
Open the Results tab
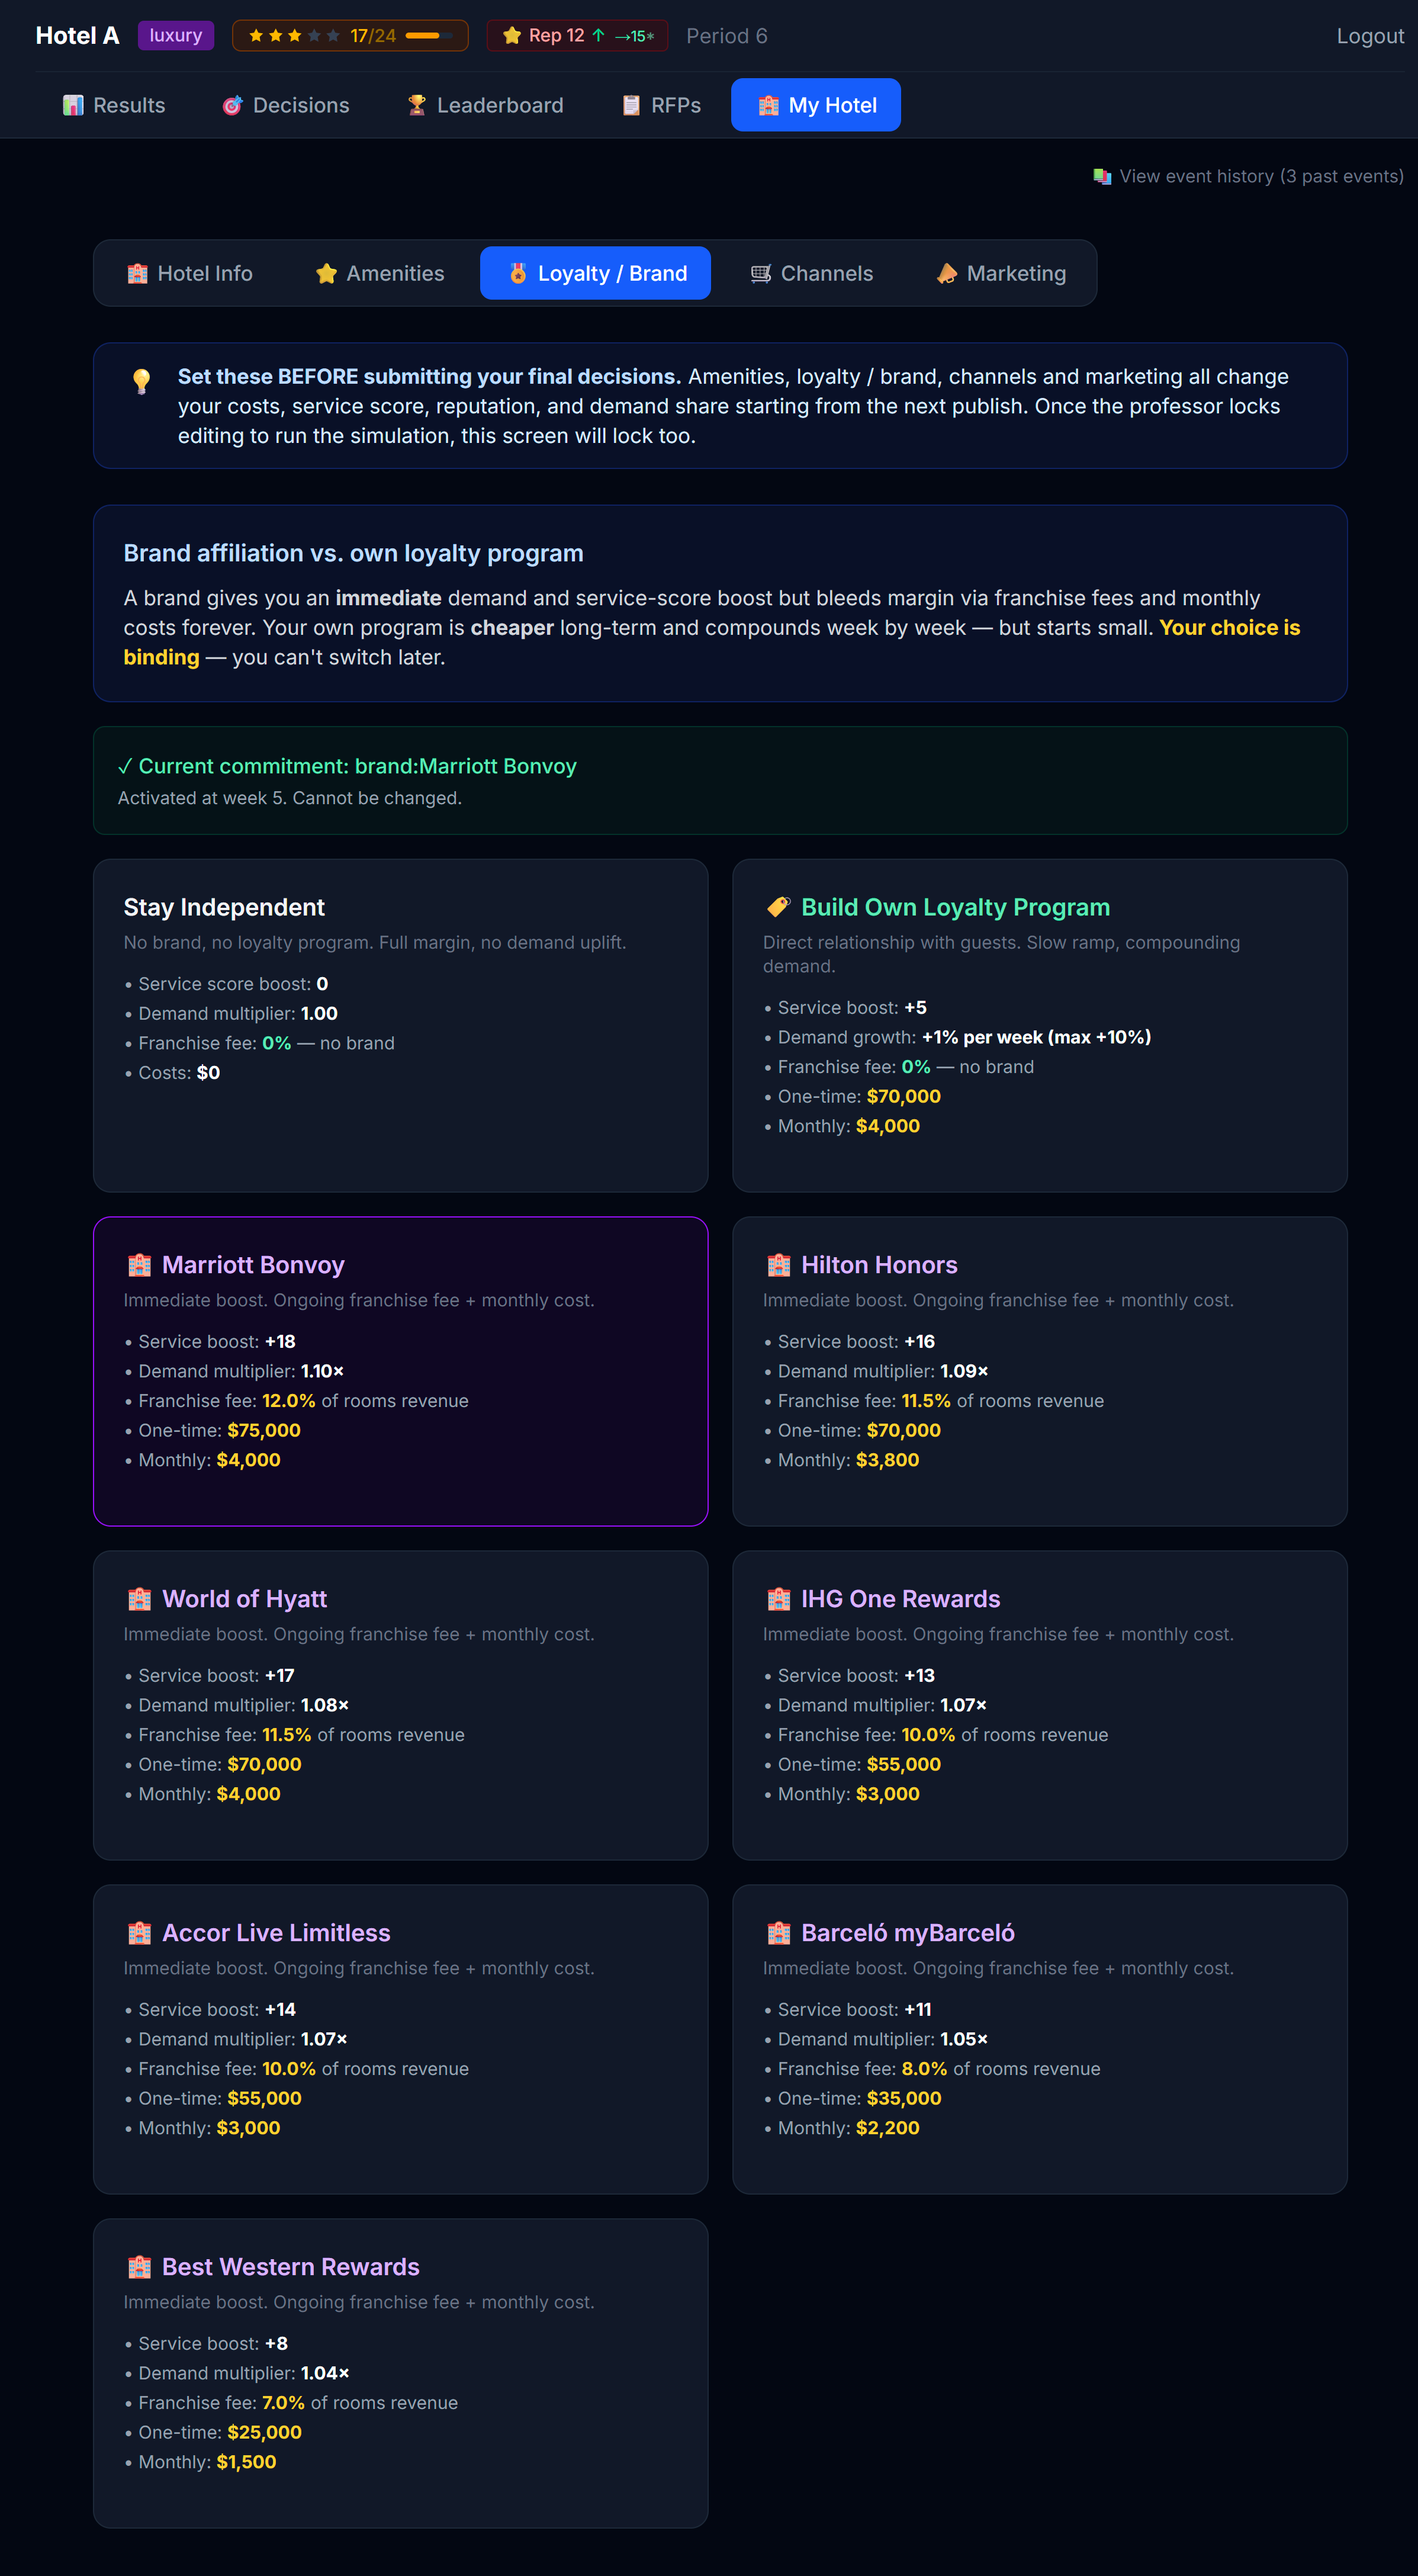click(113, 105)
